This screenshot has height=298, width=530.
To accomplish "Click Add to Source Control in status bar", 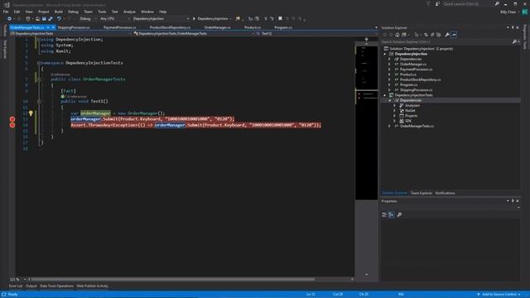I will point(499,295).
